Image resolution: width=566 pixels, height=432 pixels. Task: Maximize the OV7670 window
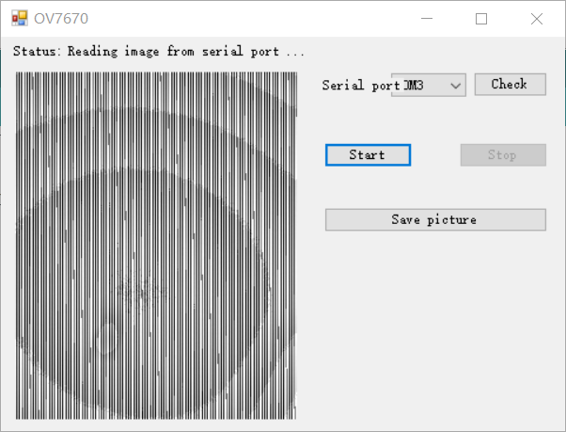click(x=481, y=19)
